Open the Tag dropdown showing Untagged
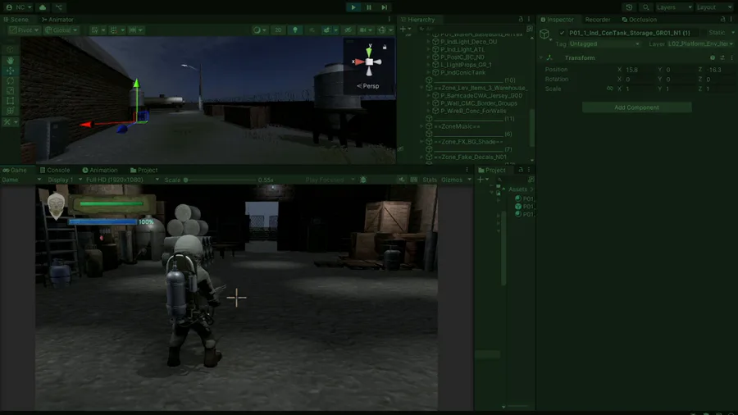This screenshot has height=415, width=738. click(x=604, y=43)
